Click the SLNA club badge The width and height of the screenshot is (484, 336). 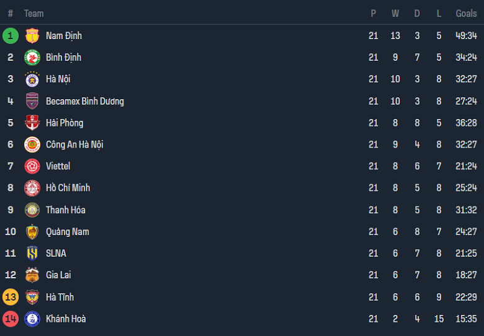coord(32,253)
